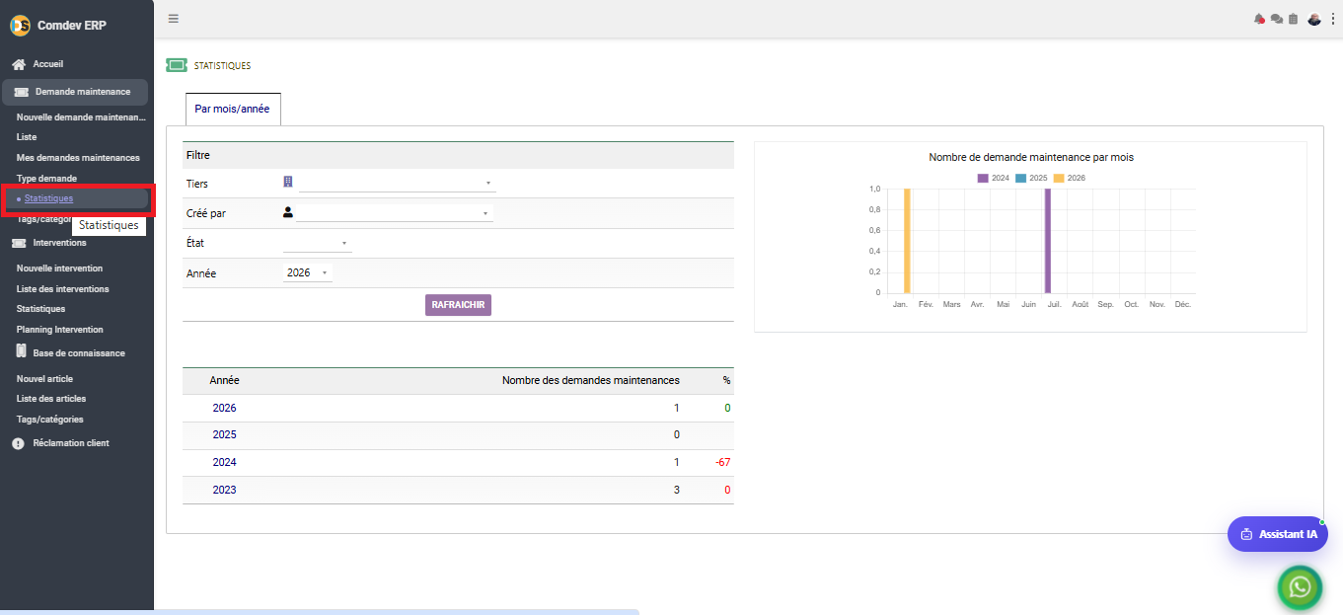Screen dimensions: 1343x615
Task: Open the Créé par dropdown
Action: coord(395,212)
